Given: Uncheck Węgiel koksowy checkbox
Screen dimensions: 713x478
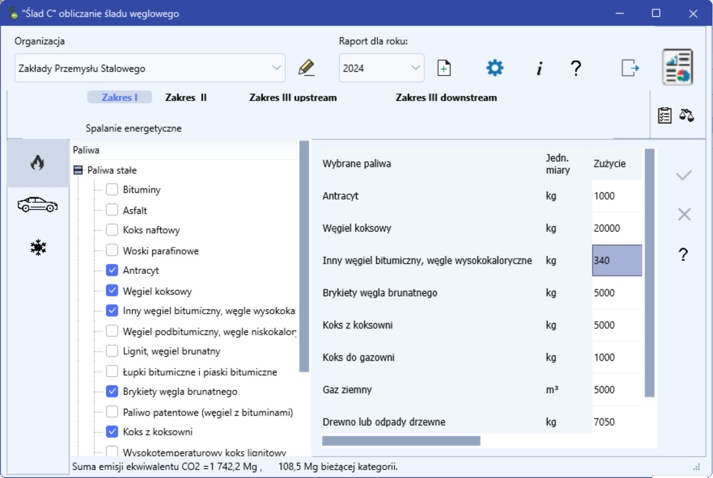Looking at the screenshot, I should point(112,291).
